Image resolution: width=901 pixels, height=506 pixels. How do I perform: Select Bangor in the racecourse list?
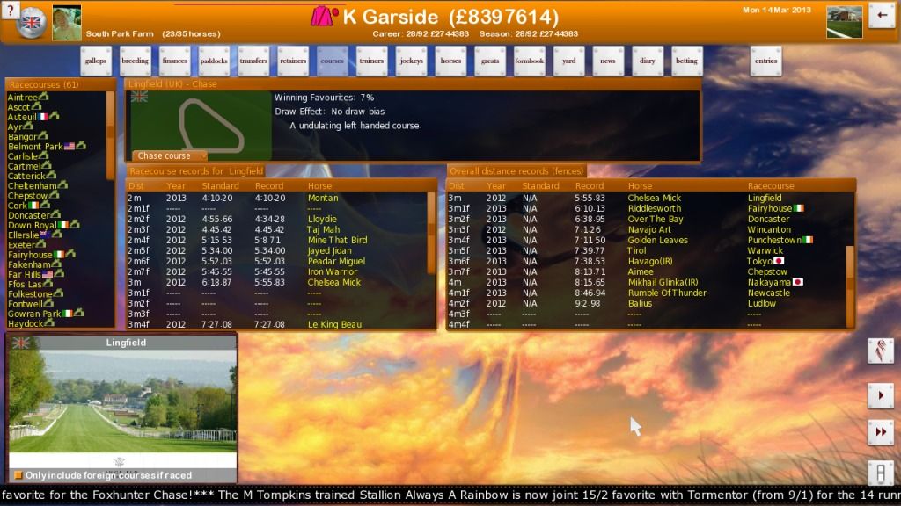[x=22, y=136]
